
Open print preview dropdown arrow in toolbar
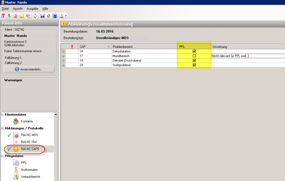(66, 15)
